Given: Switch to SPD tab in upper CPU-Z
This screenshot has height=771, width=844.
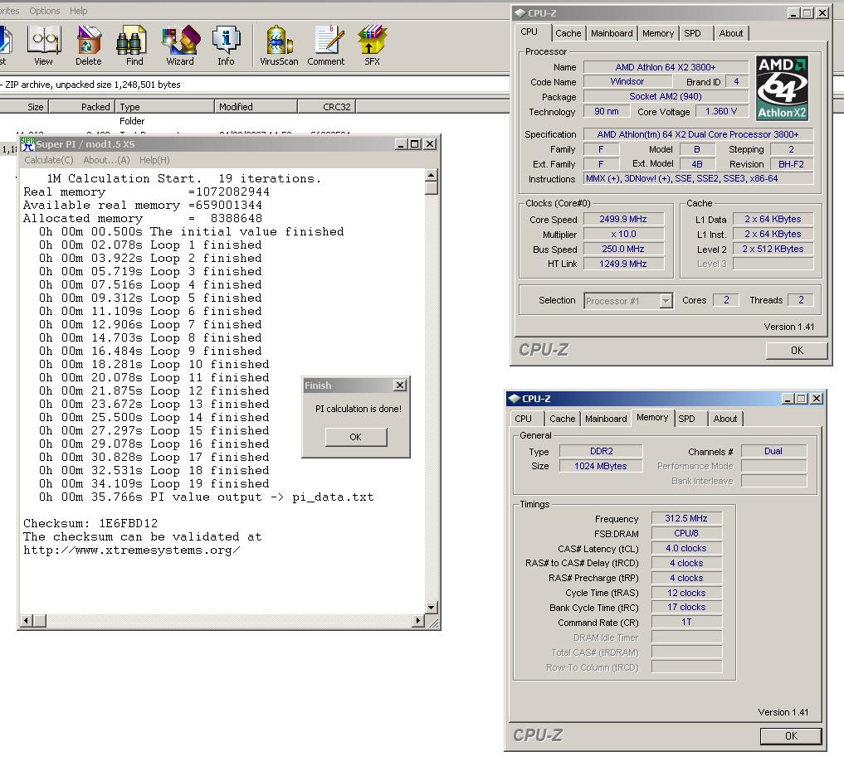Looking at the screenshot, I should (693, 33).
